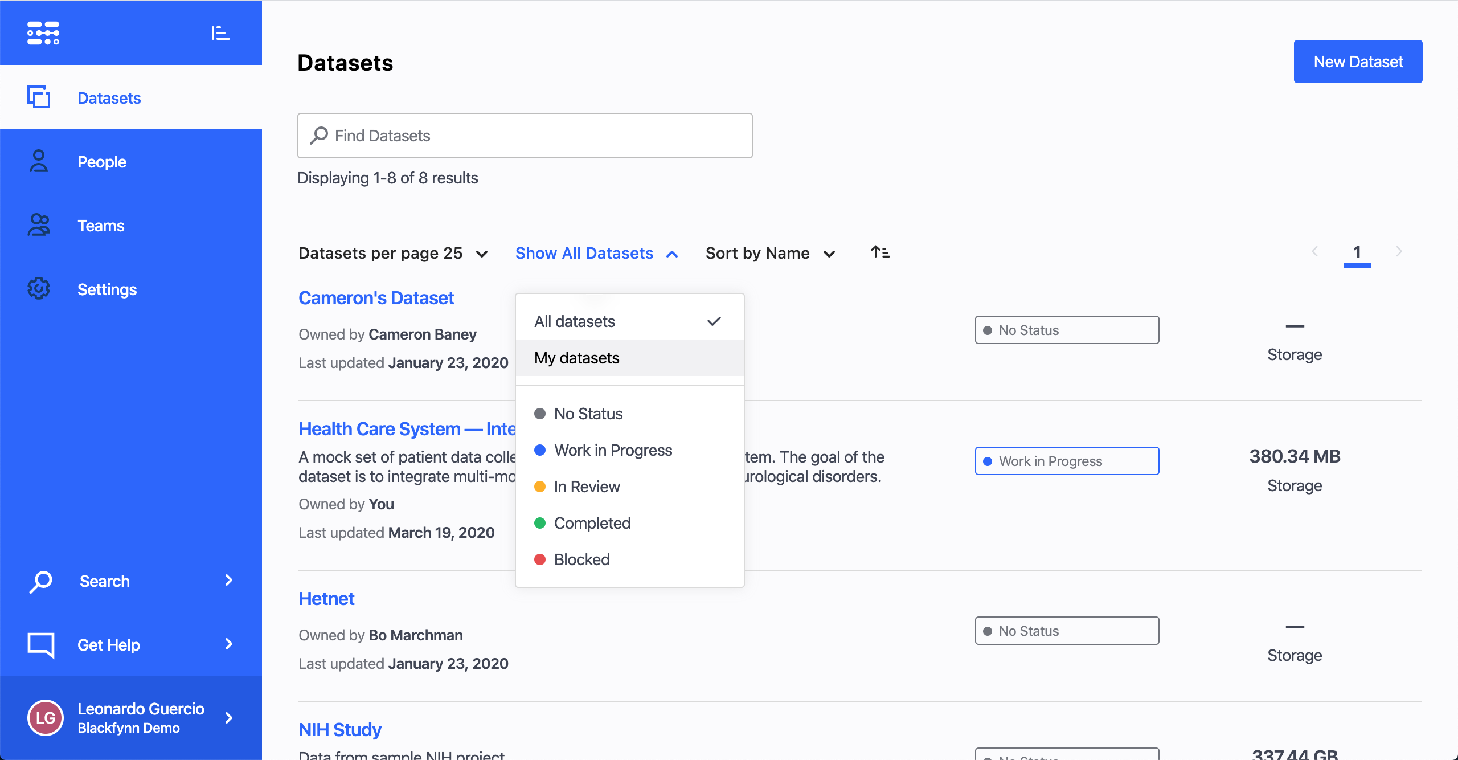Open Sort by Name dropdown
1458x760 pixels.
click(770, 253)
